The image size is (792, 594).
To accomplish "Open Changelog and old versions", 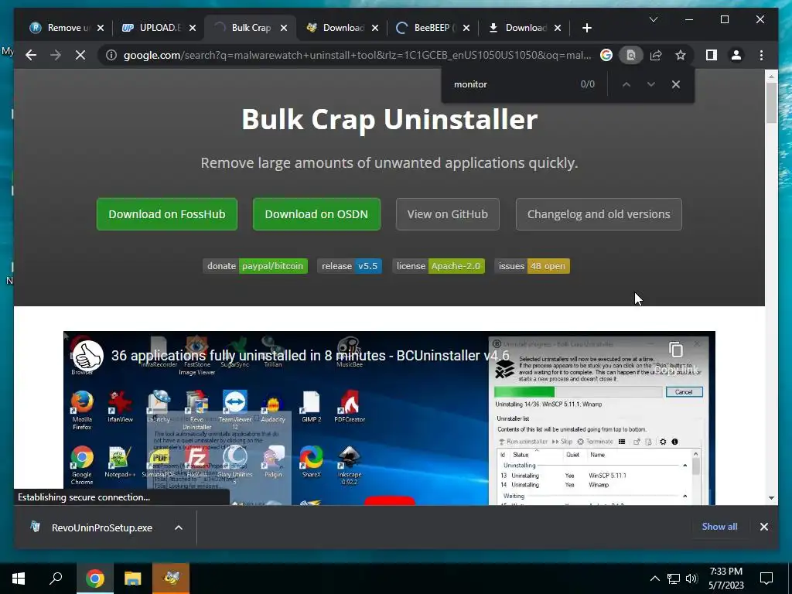I will [x=599, y=214].
